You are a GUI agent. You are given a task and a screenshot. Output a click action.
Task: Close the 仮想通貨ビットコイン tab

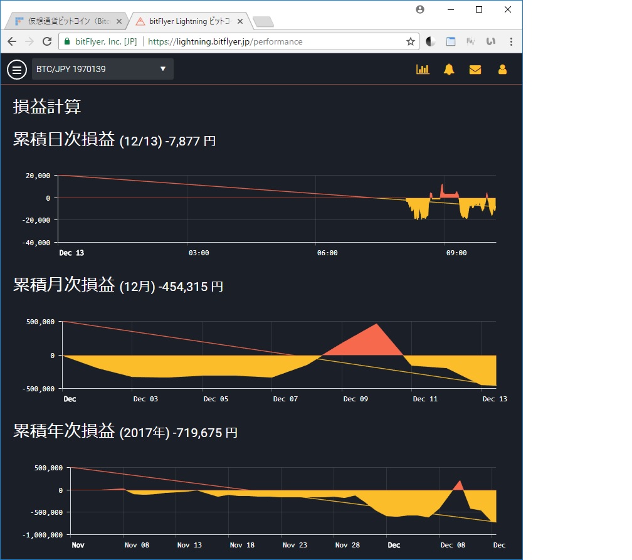click(119, 21)
